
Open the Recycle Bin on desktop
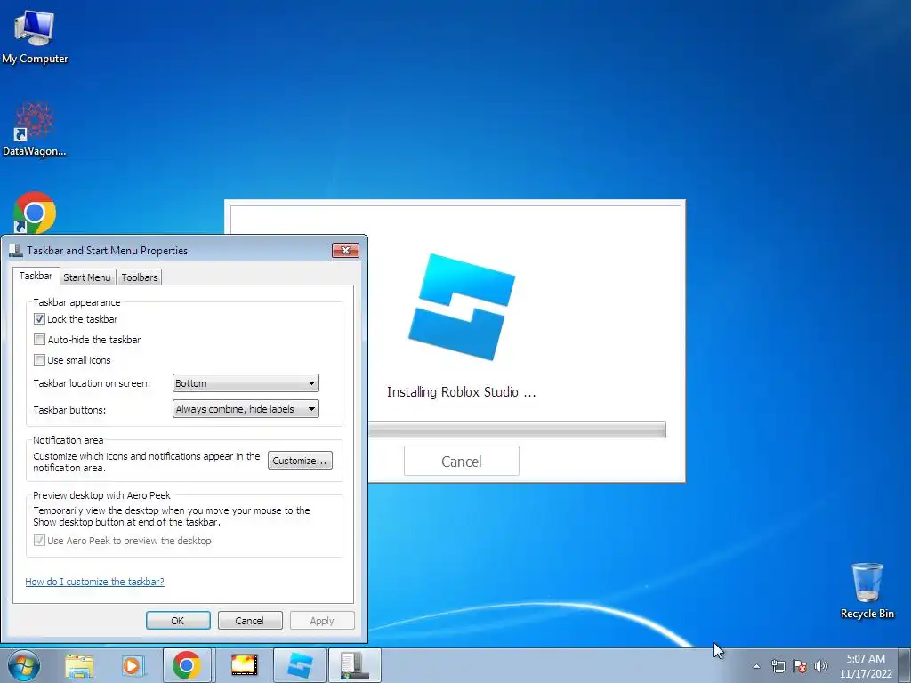pyautogui.click(x=867, y=591)
